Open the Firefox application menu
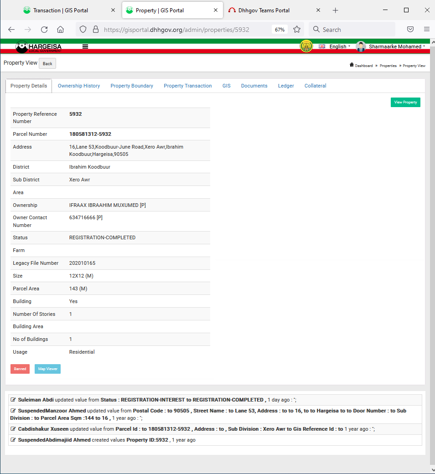Screen dimensions: 435x474 (427, 29)
